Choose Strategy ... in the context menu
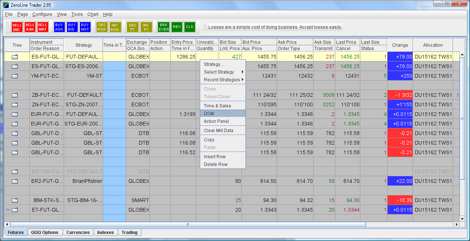This screenshot has width=470, height=241. [x=223, y=64]
